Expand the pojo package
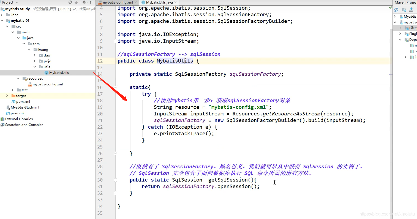This screenshot has width=417, height=219. (35, 61)
